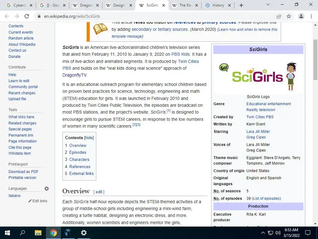
Task: Click Download as PDF
Action: click(x=23, y=172)
